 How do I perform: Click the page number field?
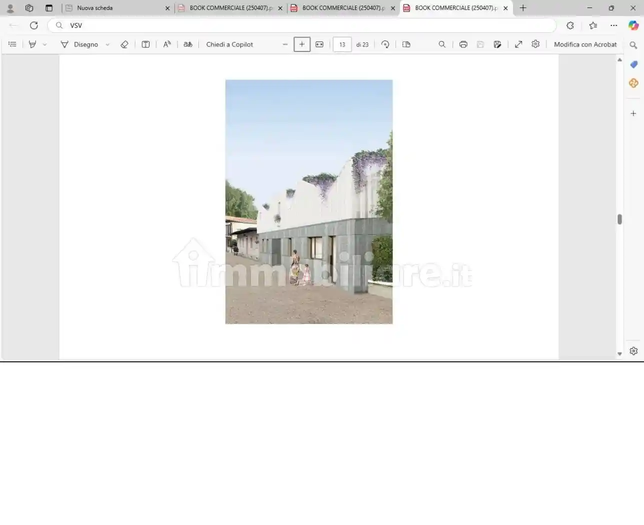click(342, 44)
